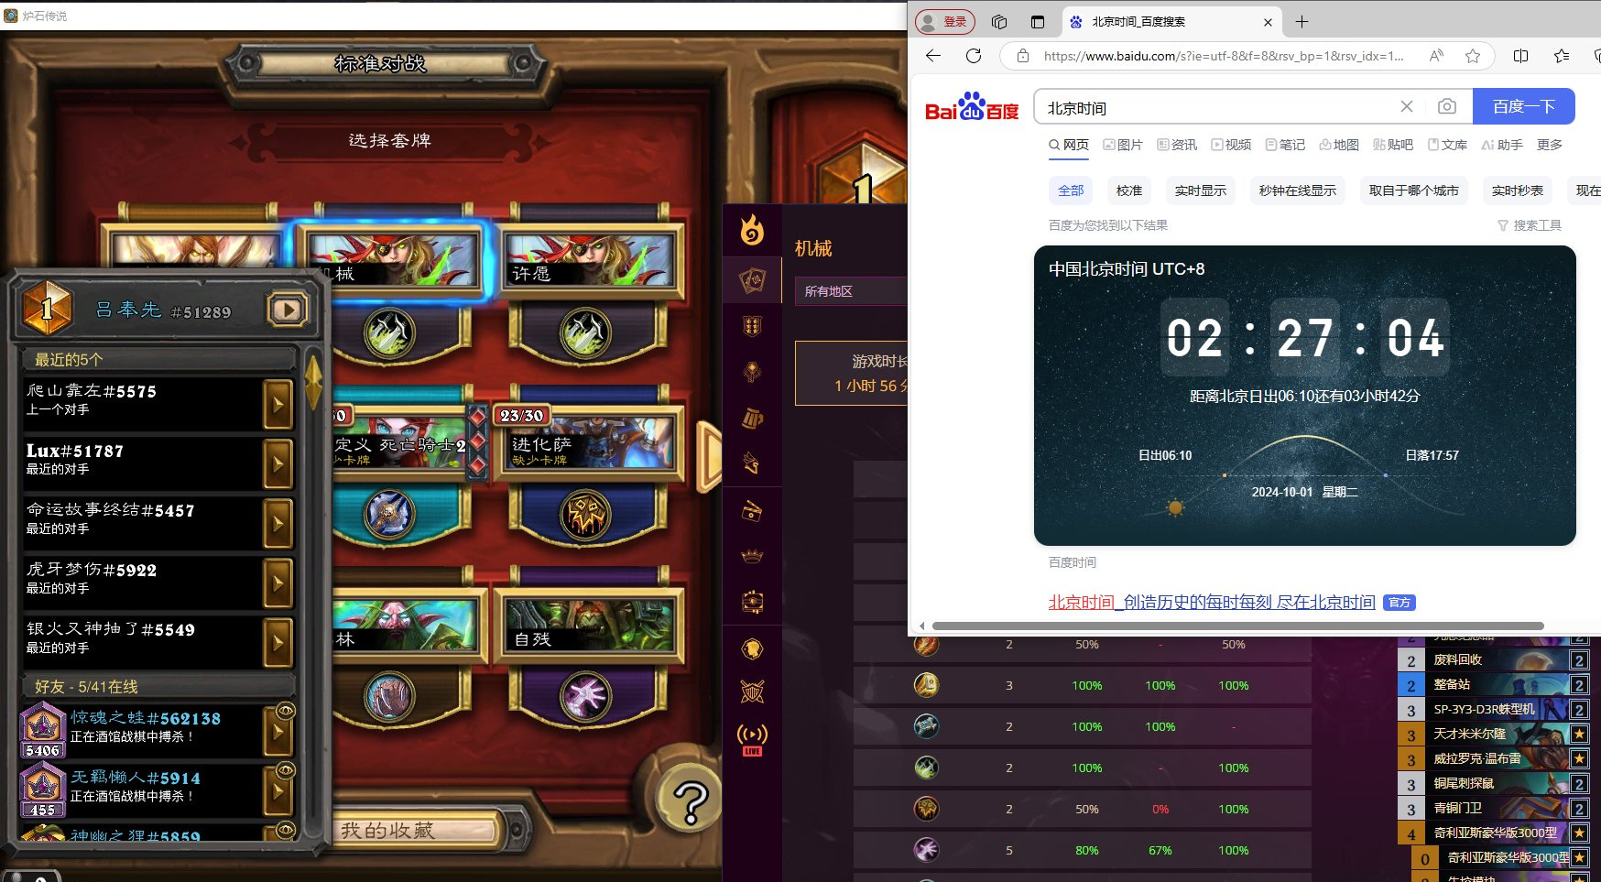Screen dimensions: 1601x882
Task: Select the 秒钟在线显示 filter chip
Action: 1297,191
